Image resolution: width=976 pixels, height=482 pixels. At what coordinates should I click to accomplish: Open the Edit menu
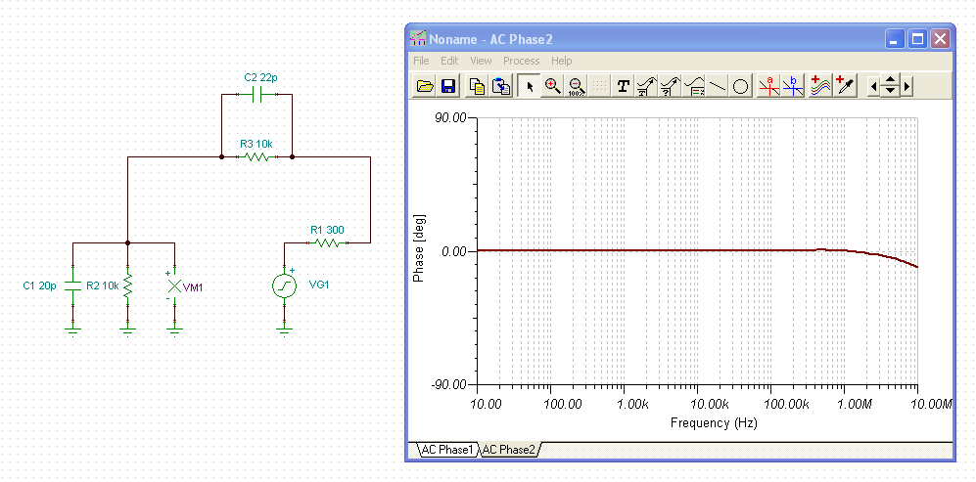449,61
